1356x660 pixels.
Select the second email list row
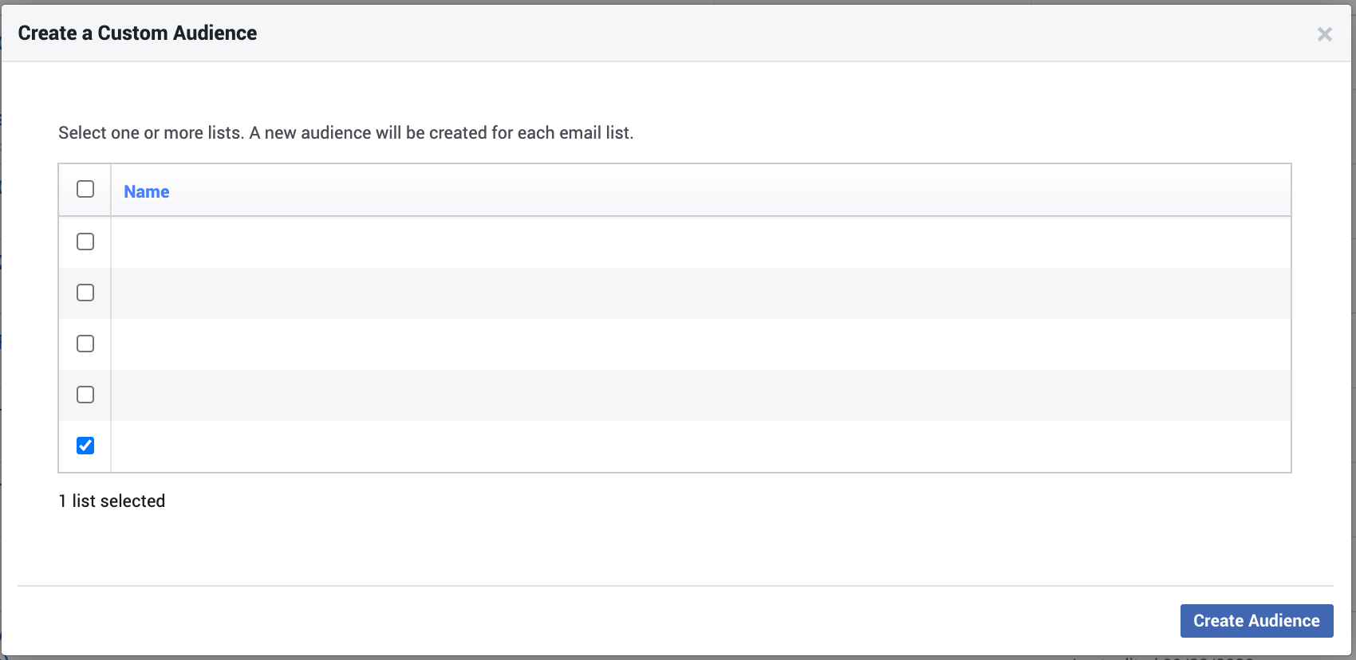click(638, 293)
